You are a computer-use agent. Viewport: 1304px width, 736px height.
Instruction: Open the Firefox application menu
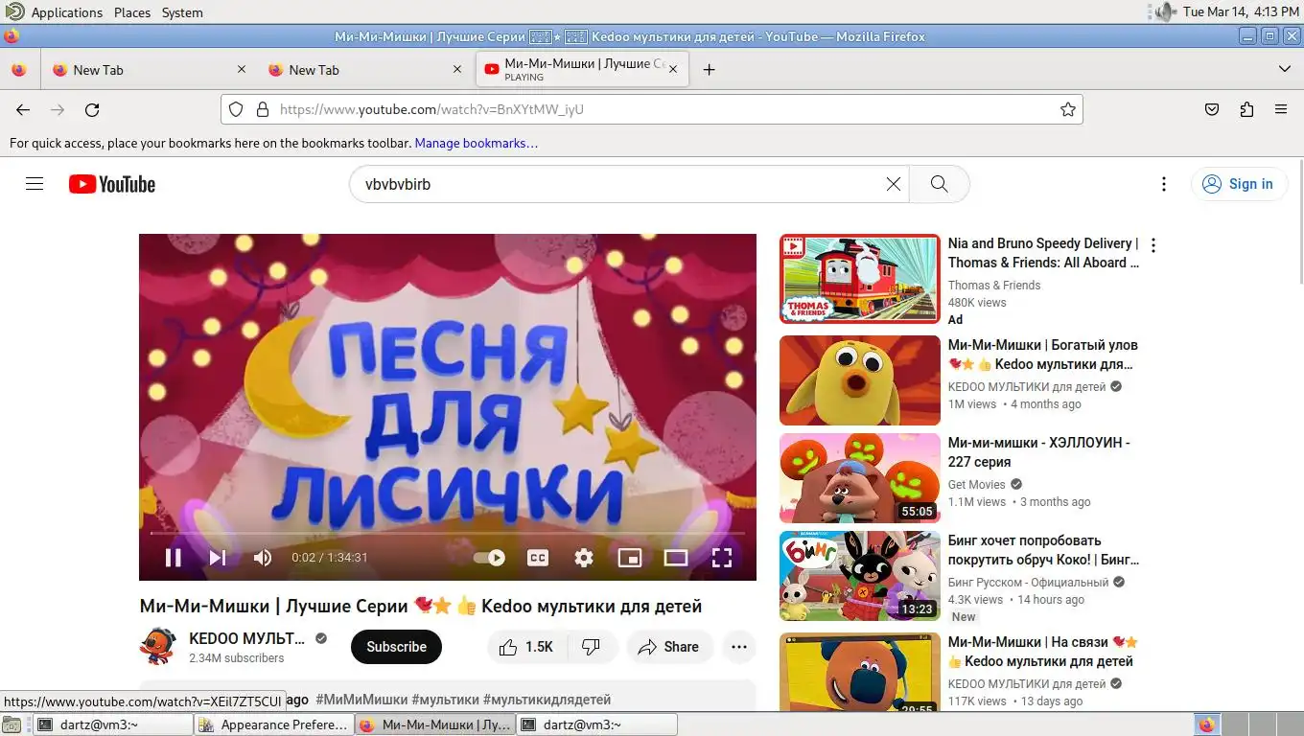coord(1281,109)
